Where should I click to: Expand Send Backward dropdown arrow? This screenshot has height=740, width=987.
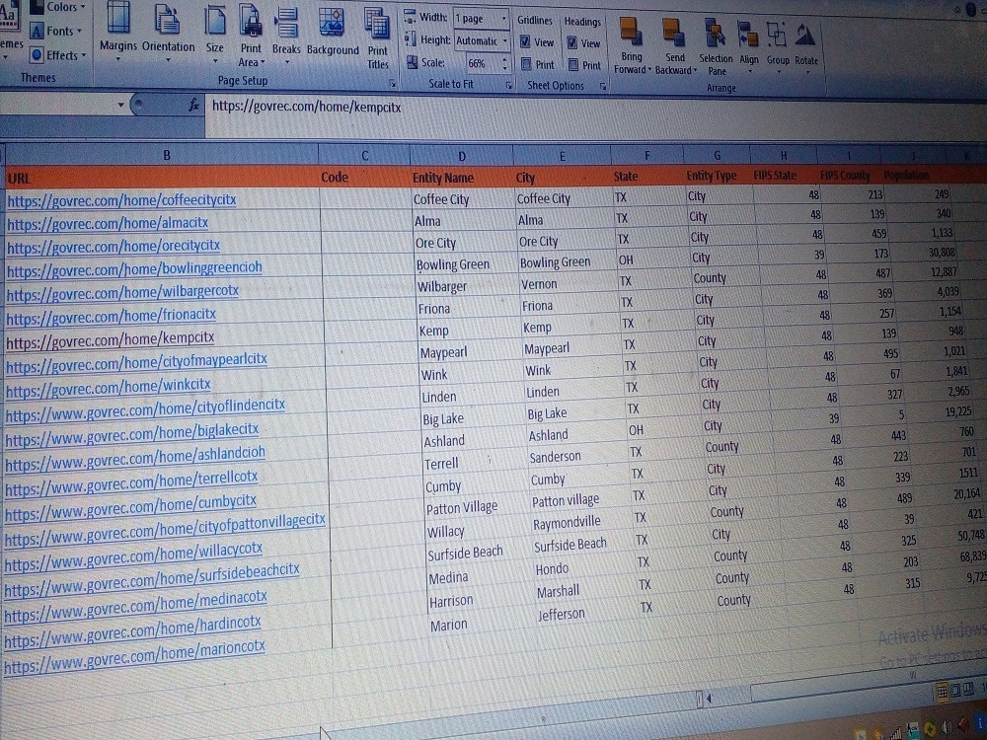(695, 70)
